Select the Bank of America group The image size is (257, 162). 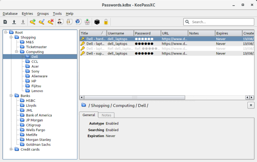39,115
